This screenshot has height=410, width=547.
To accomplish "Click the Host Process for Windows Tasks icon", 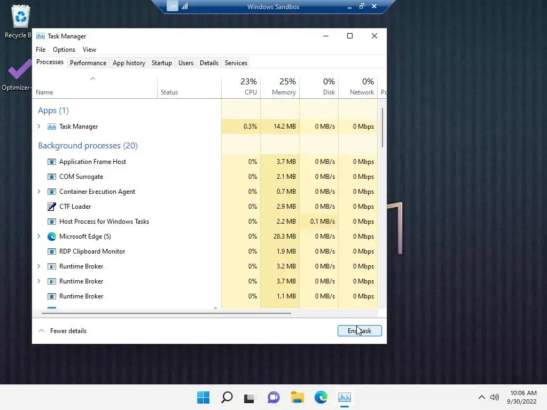I will tap(52, 222).
